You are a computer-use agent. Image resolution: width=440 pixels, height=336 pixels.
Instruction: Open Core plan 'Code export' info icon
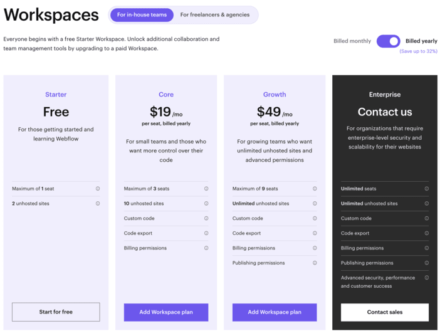[x=206, y=233]
